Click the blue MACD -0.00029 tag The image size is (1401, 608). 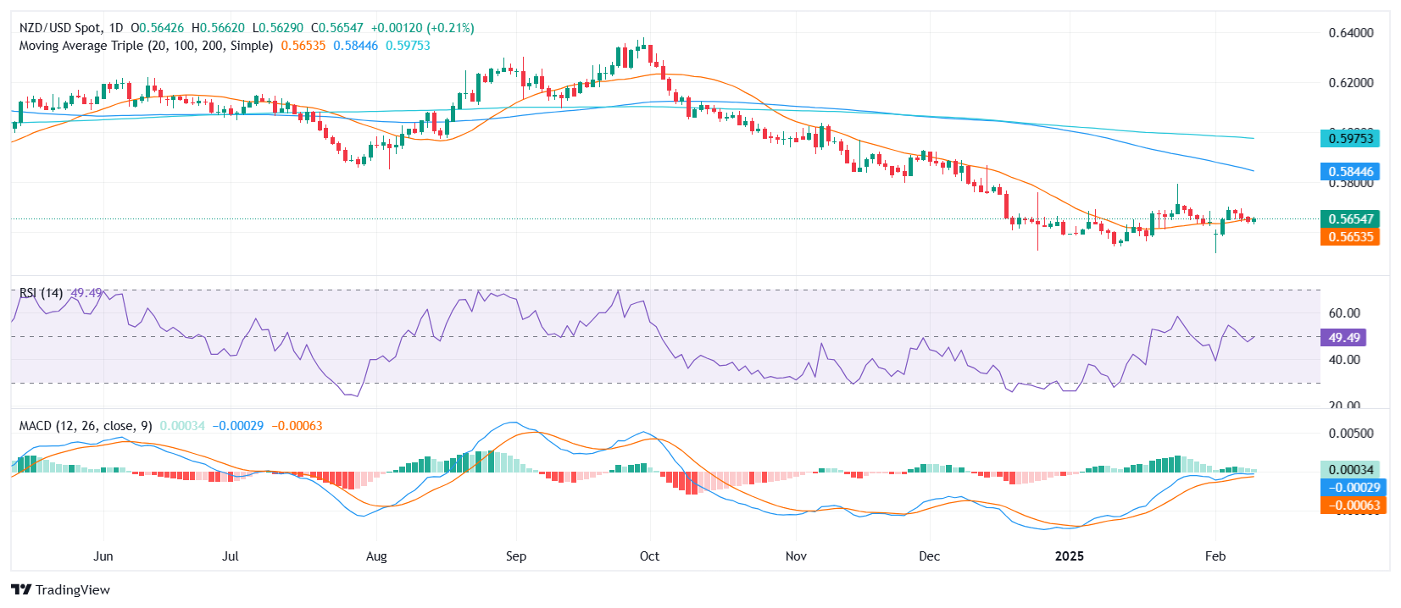[x=1353, y=488]
